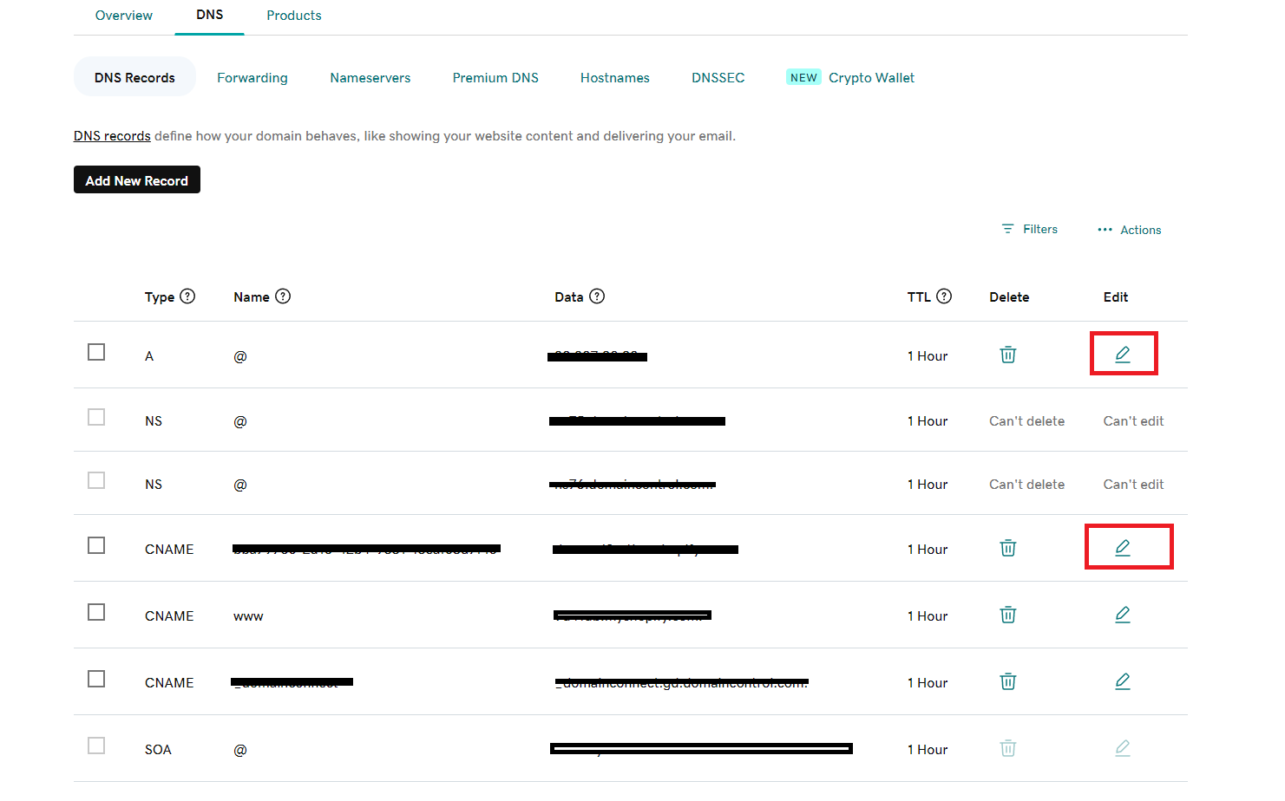Image resolution: width=1285 pixels, height=801 pixels.
Task: Check the first CNAME record's checkbox
Action: (96, 545)
